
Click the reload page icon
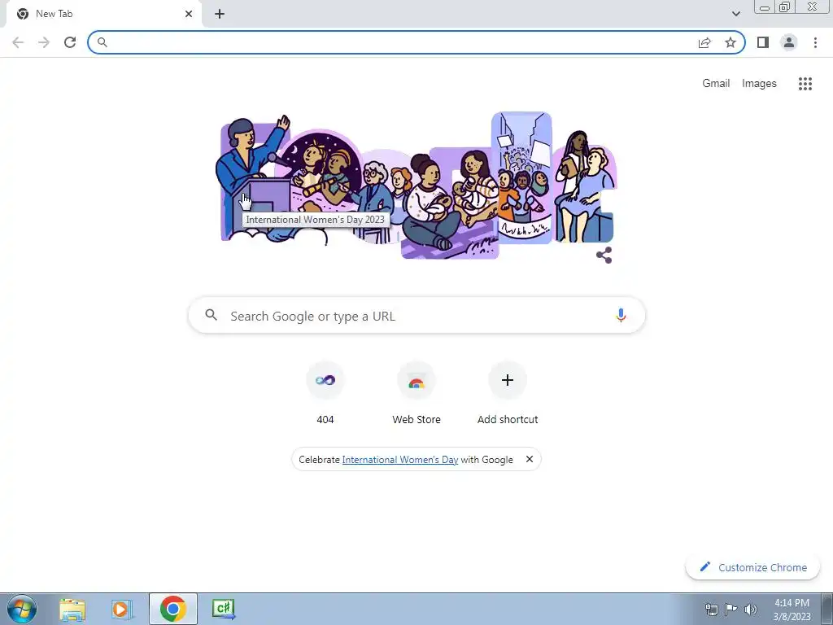point(70,42)
